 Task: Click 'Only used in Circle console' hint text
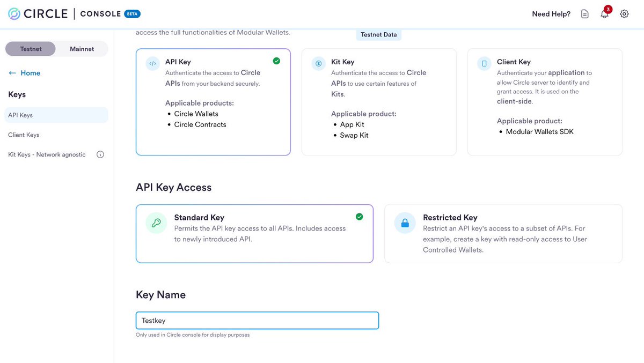point(193,335)
